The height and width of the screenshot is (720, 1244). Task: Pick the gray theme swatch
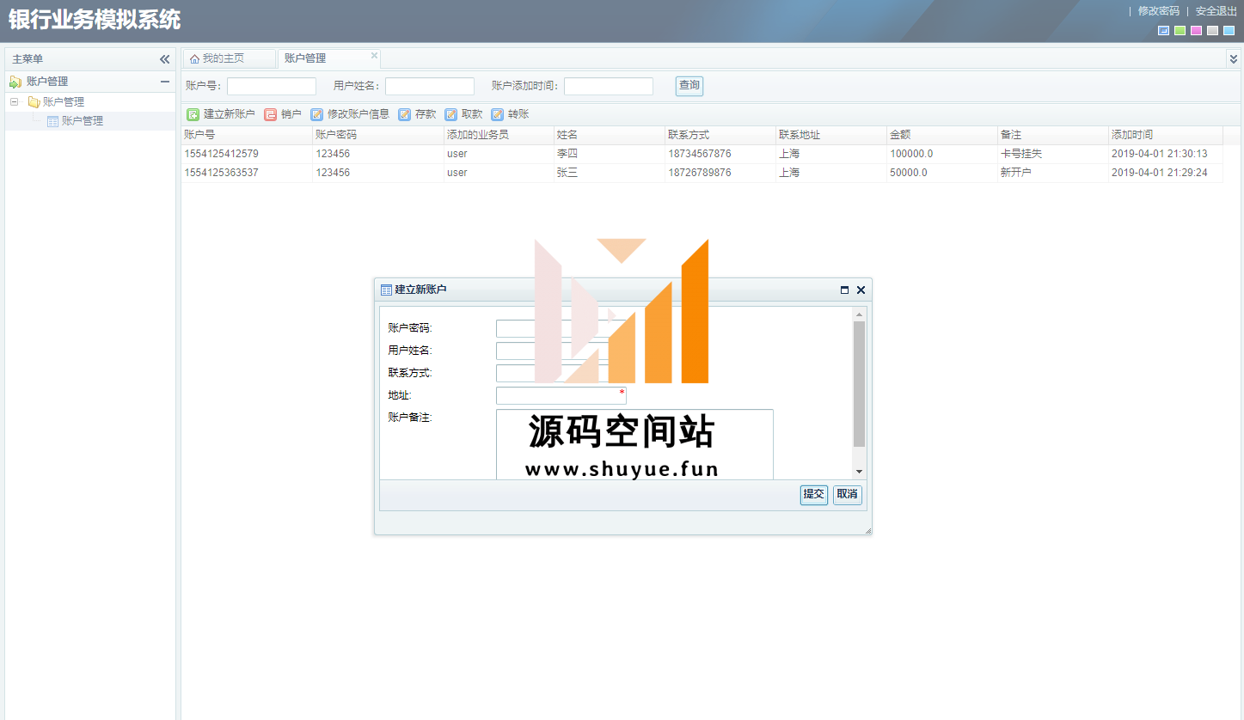(x=1212, y=31)
